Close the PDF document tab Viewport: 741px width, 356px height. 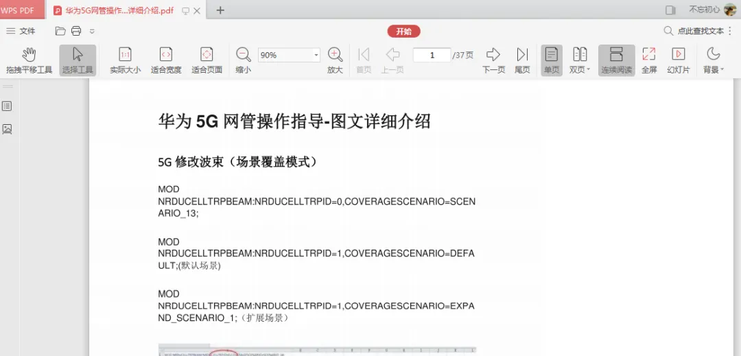click(x=197, y=11)
